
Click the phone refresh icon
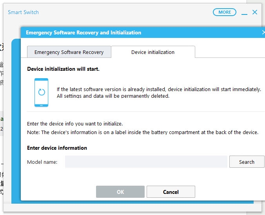pyautogui.click(x=42, y=92)
